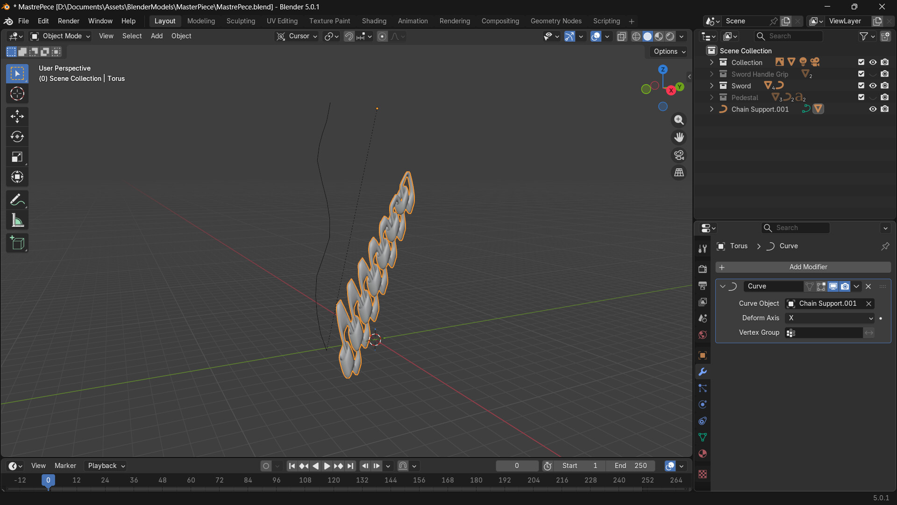
Task: Expand the Chain Support.001 tree row
Action: [x=712, y=109]
